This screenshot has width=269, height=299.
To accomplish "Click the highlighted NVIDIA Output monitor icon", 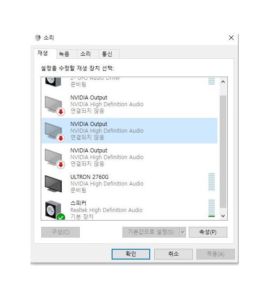I will [x=55, y=132].
